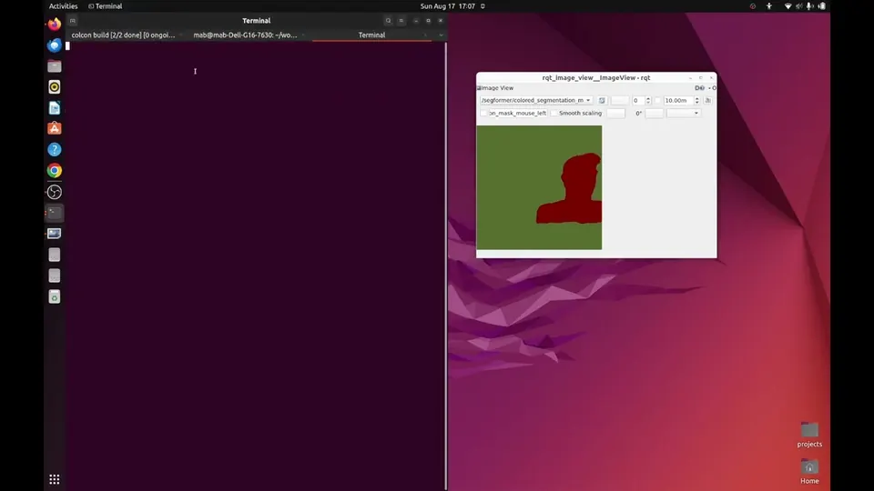Click the new tab icon in Terminal header
Viewport: 874px width, 491px height.
tap(73, 21)
